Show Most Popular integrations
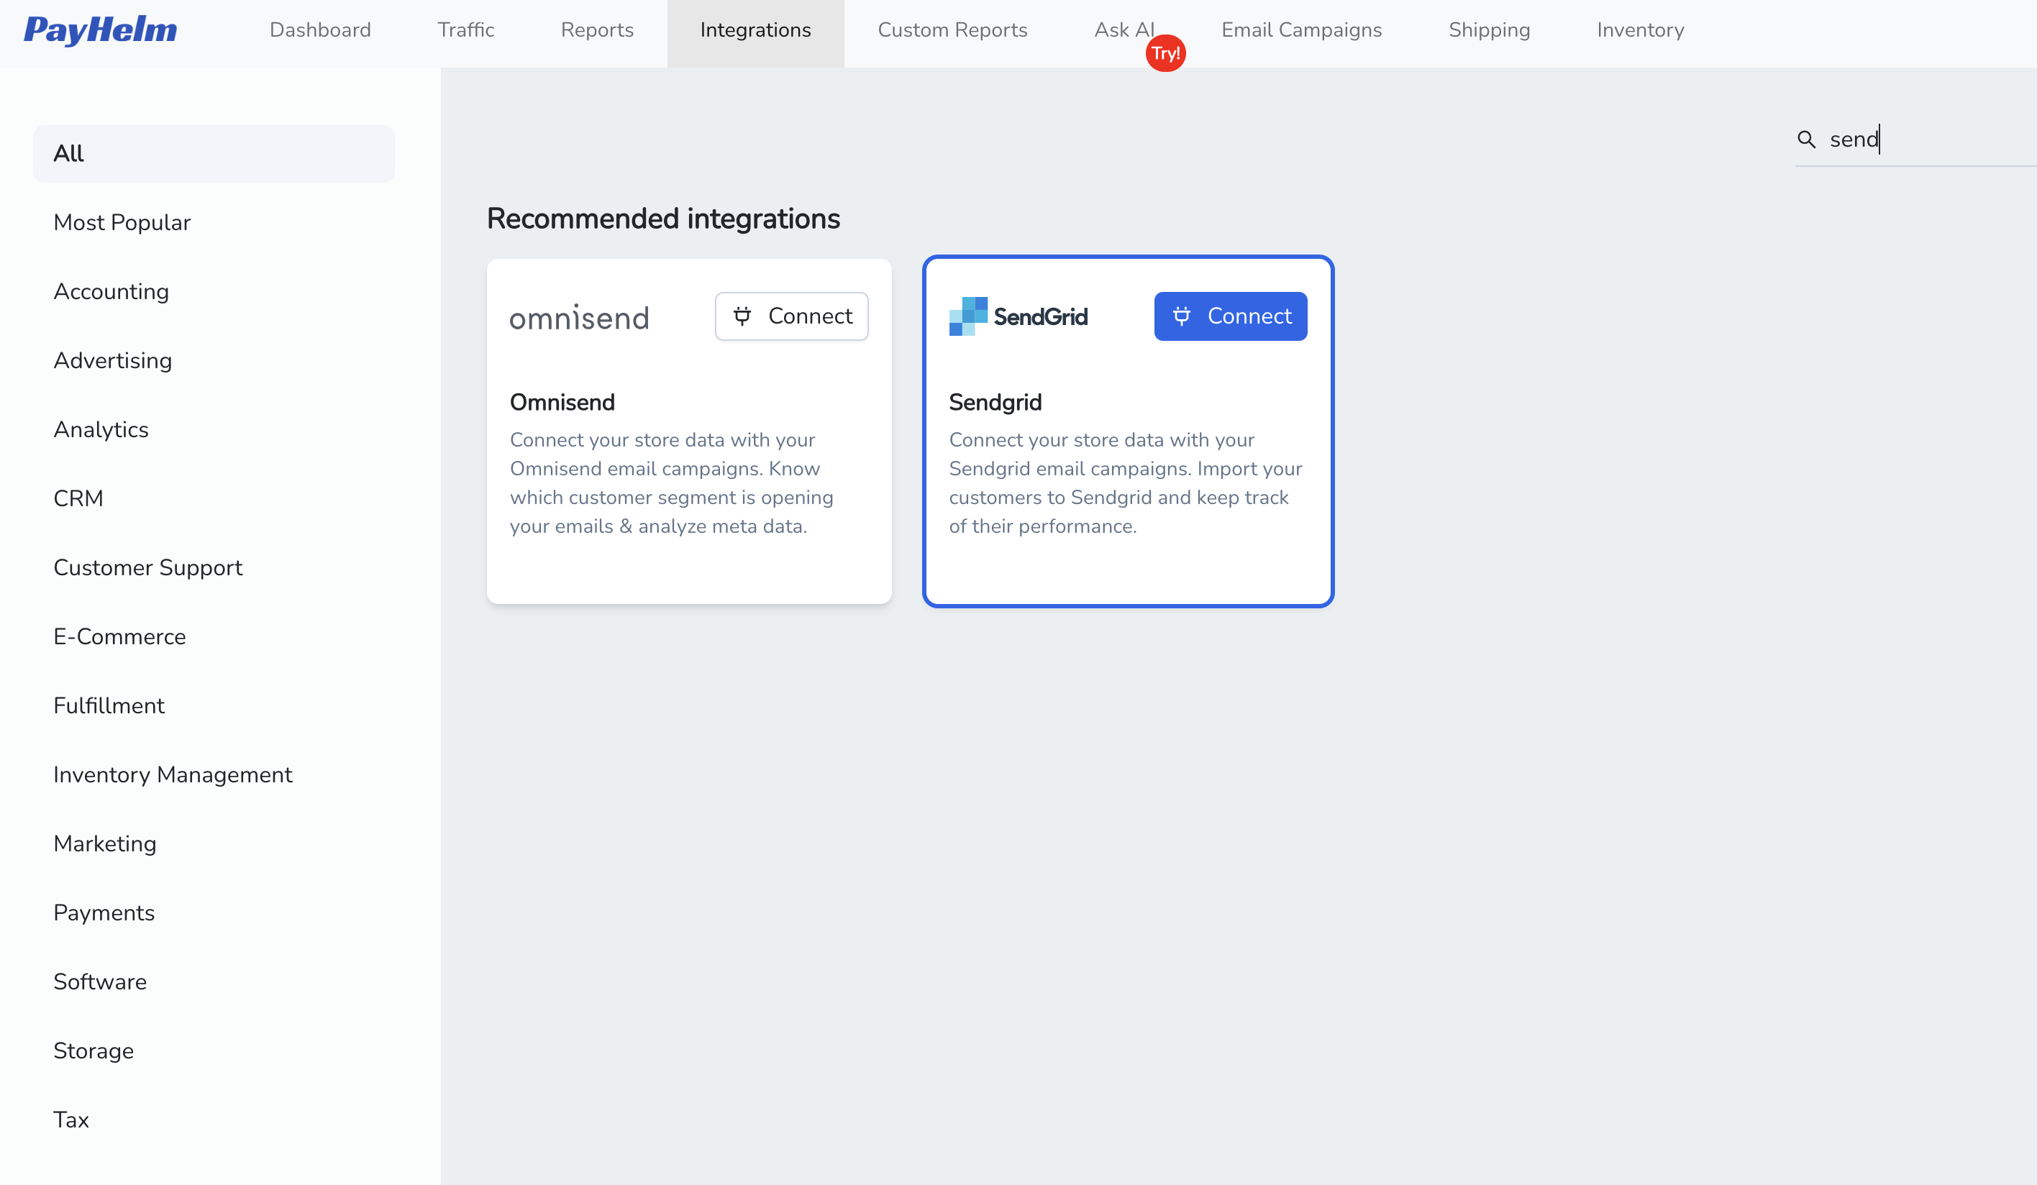Image resolution: width=2037 pixels, height=1185 pixels. click(x=122, y=222)
